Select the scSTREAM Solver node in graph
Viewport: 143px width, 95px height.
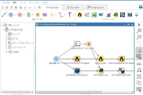pyautogui.click(x=101, y=71)
